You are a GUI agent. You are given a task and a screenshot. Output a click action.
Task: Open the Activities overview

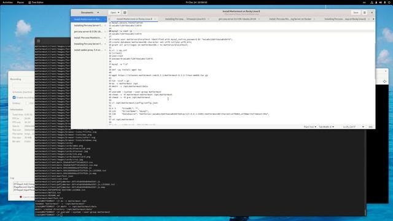click(7, 2)
